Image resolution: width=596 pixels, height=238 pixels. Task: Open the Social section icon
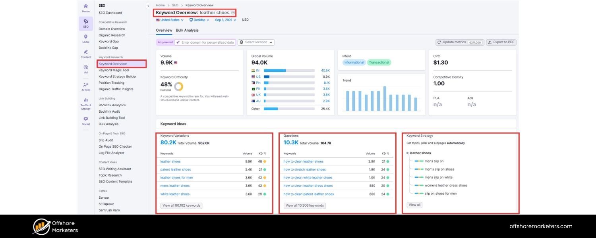coord(86,119)
